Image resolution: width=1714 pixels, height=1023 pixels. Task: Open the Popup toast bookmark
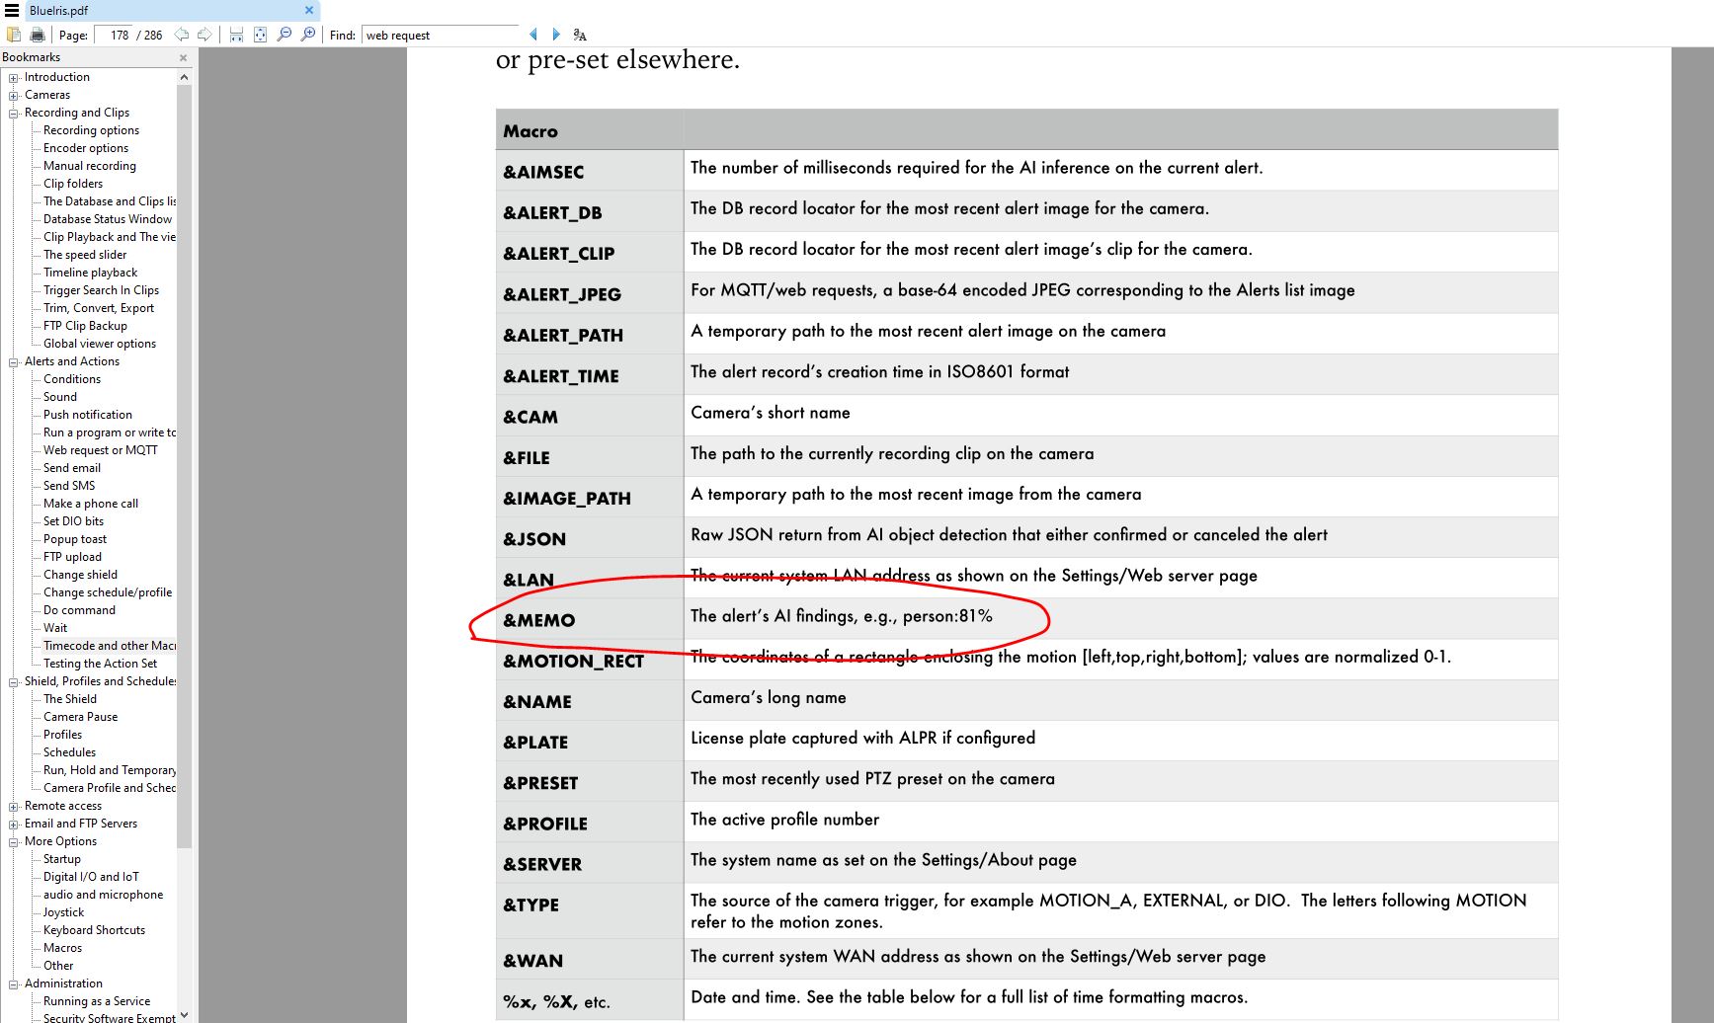(75, 539)
